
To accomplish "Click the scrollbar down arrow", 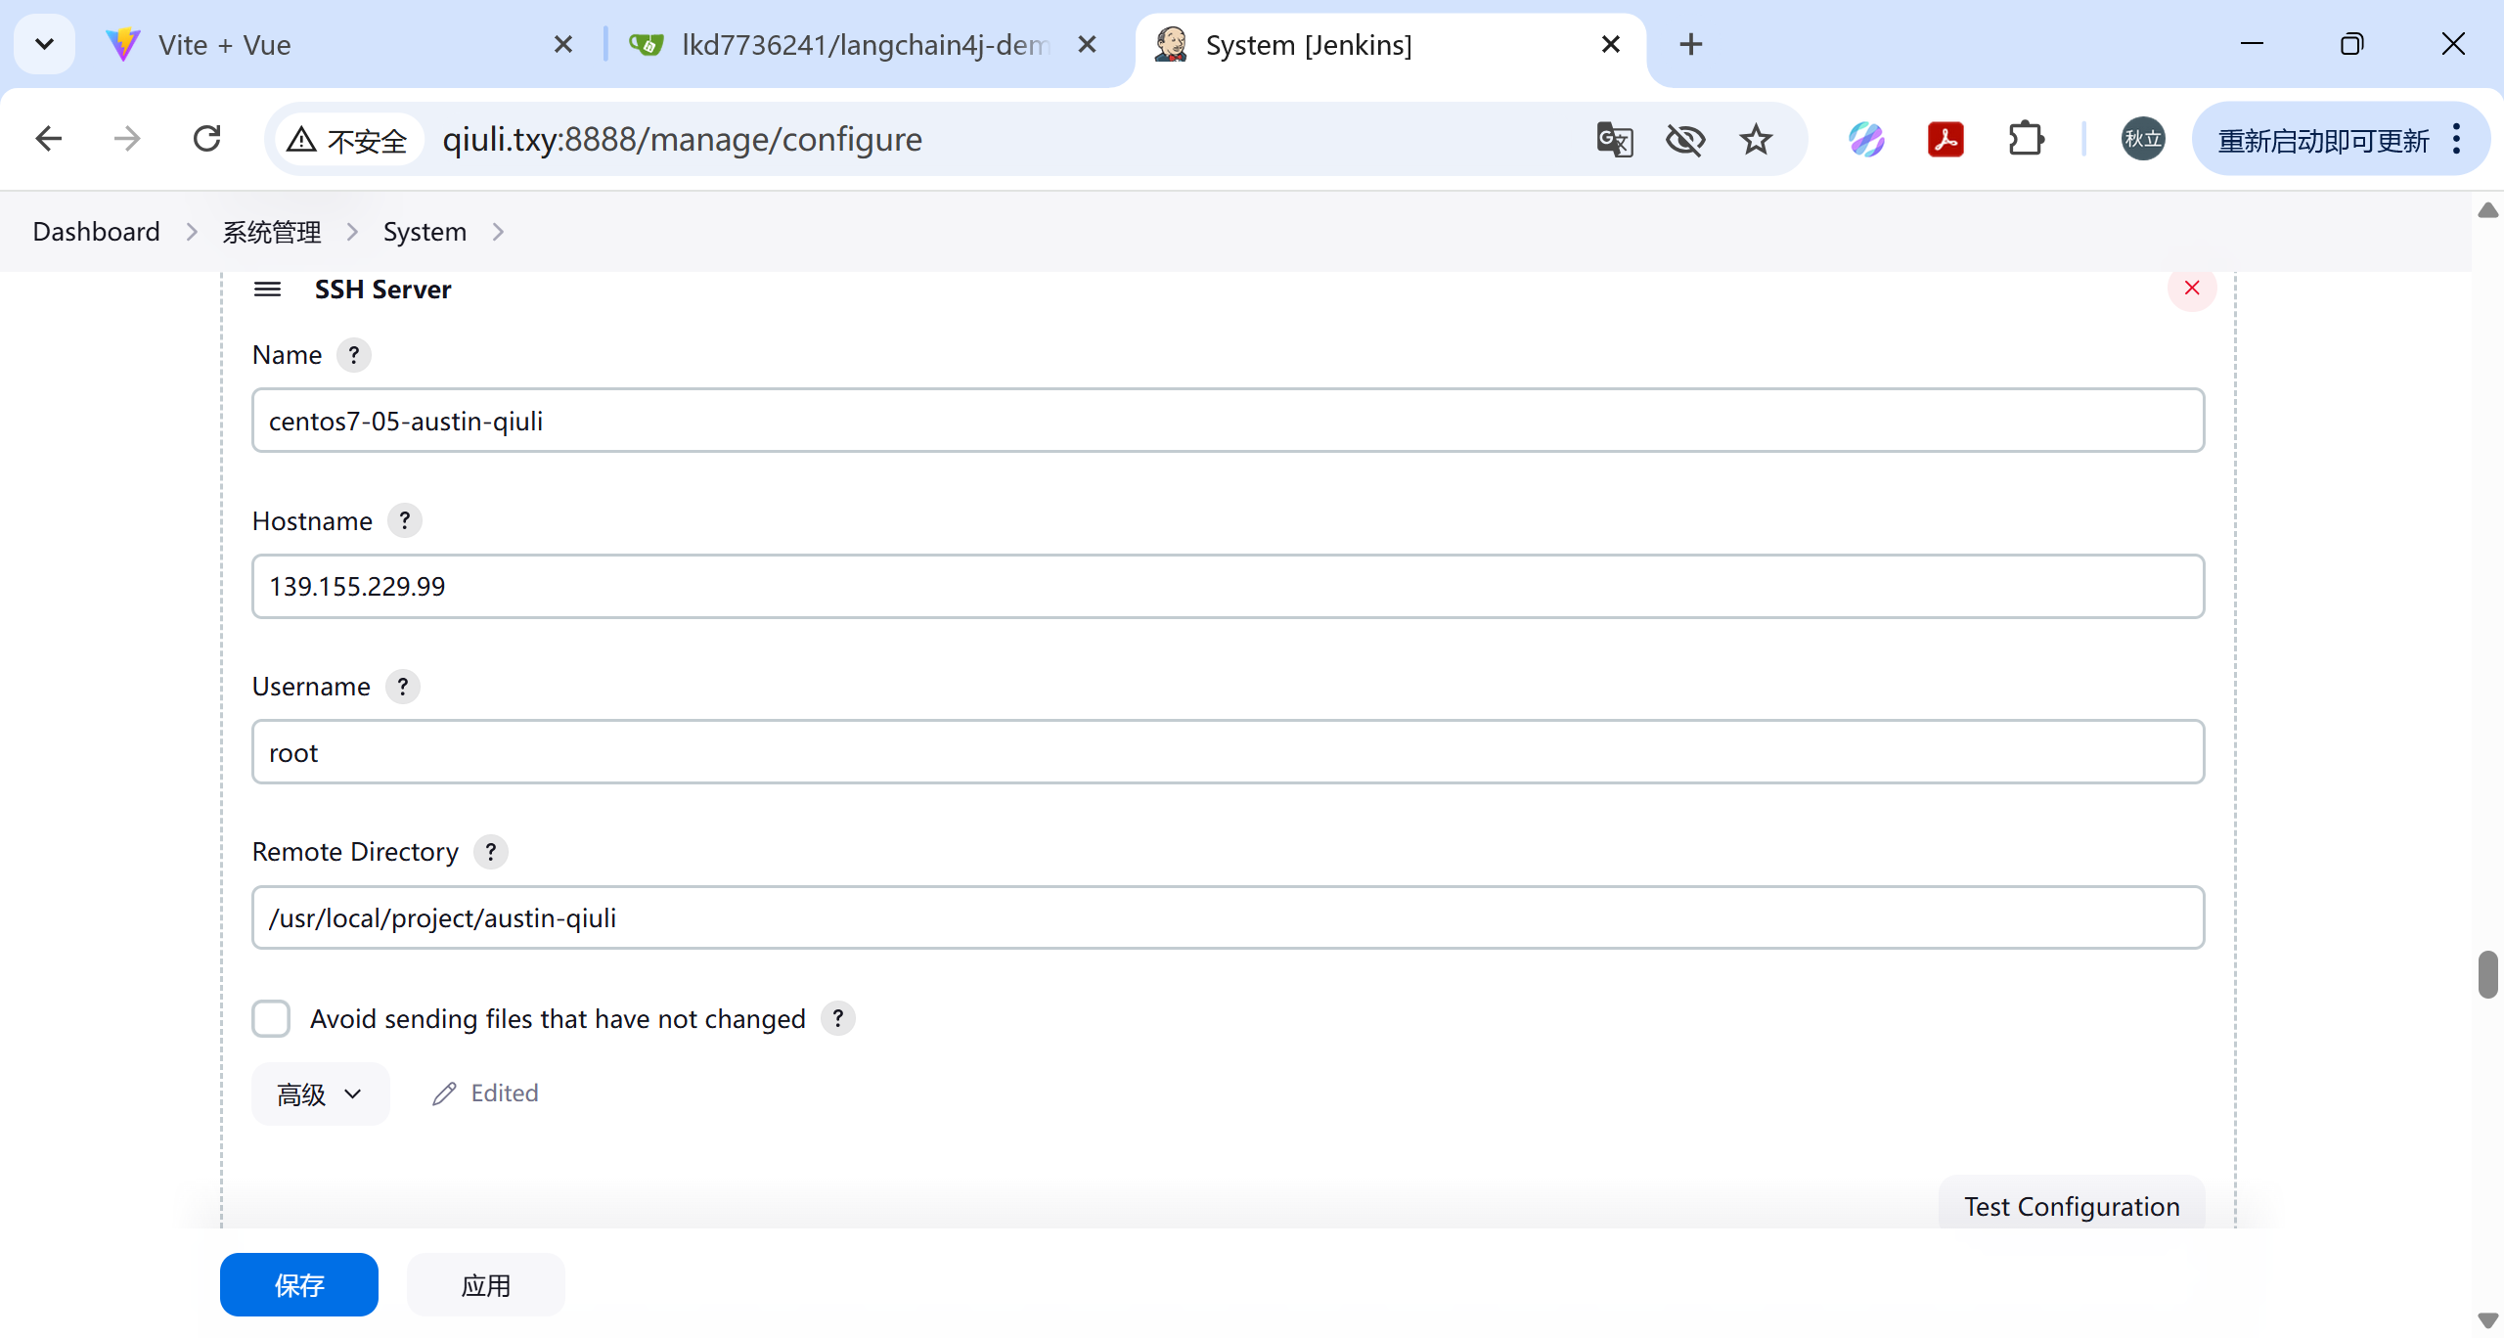I will (2488, 1320).
